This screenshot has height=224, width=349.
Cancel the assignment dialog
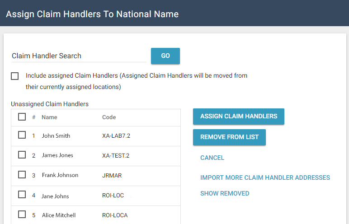212,158
